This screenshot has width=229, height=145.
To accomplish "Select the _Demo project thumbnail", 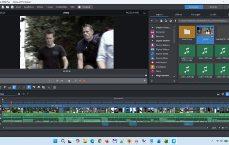I will [205, 35].
